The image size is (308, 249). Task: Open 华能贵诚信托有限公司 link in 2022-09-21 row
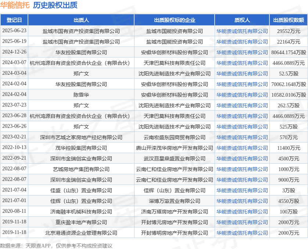click(x=242, y=159)
